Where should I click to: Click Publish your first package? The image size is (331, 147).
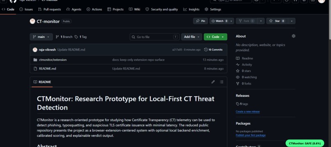[x=251, y=135]
